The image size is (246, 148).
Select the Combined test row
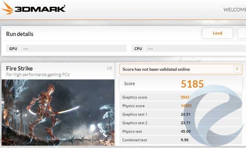pos(181,140)
